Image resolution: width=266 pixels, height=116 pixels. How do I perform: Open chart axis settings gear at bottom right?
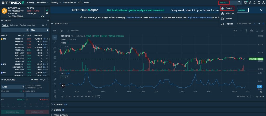click(x=261, y=92)
